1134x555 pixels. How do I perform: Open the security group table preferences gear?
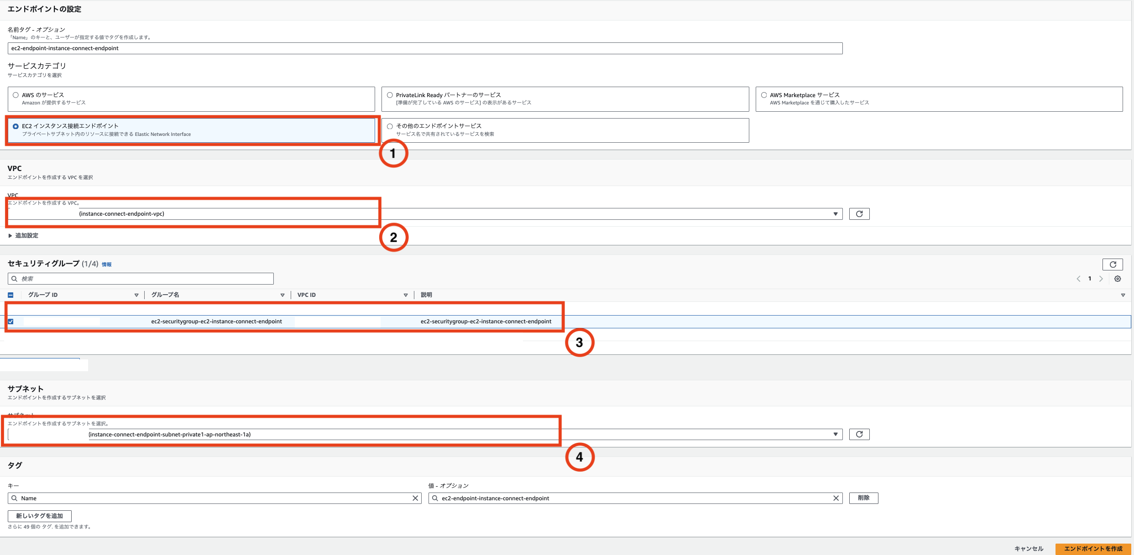click(x=1118, y=279)
